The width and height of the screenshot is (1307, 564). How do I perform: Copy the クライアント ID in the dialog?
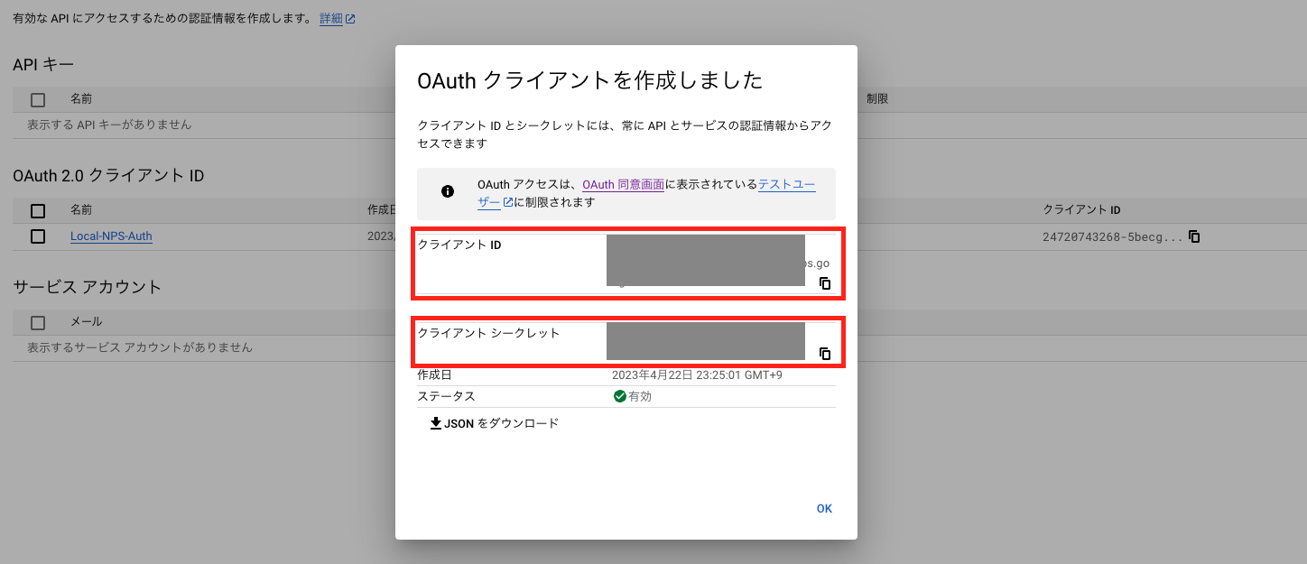coord(824,283)
